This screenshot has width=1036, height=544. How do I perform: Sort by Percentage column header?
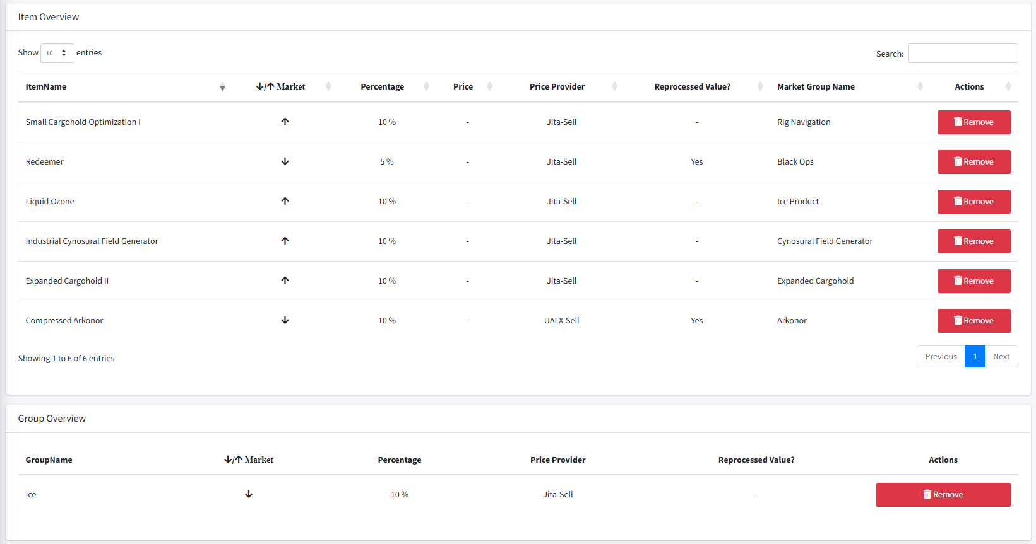click(x=382, y=87)
